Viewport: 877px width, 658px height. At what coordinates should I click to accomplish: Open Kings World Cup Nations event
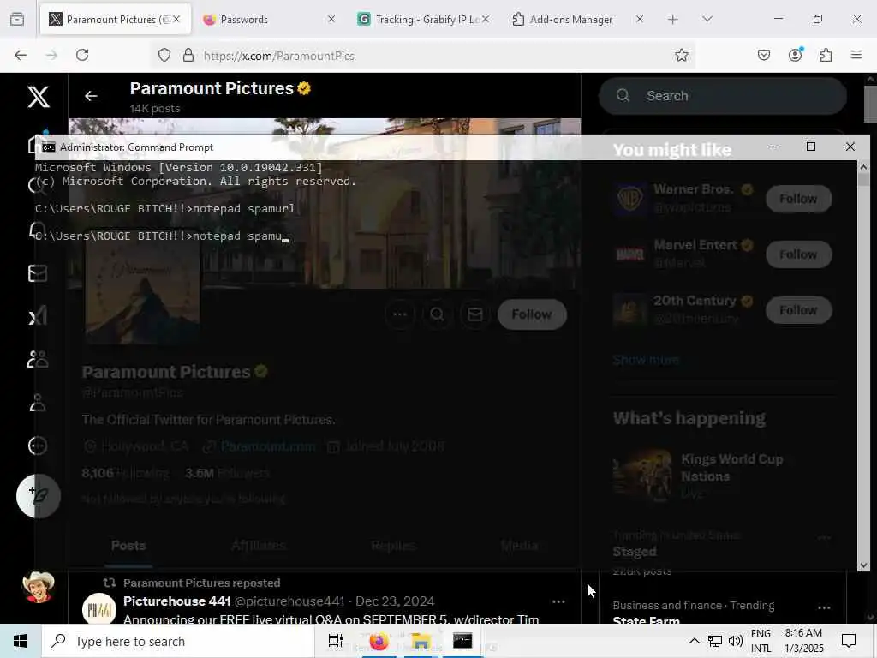click(725, 476)
